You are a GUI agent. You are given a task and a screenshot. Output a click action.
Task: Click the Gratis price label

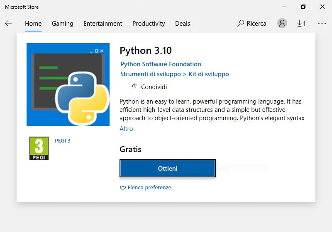(x=130, y=149)
